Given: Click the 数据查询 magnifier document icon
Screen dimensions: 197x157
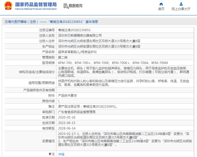Looking at the screenshot, I should pyautogui.click(x=66, y=6).
